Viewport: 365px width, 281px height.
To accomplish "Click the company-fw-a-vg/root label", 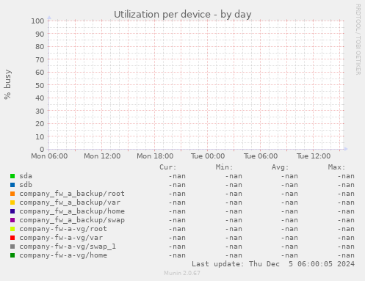I will pyautogui.click(x=63, y=229).
